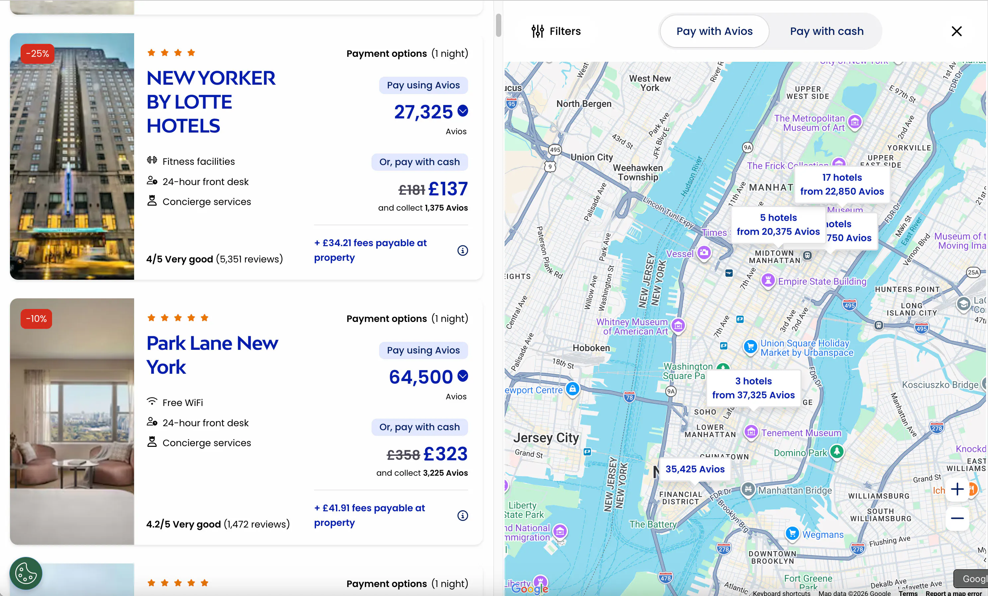Screen dimensions: 988x596
Task: Show fees info for Park Lane hotel
Action: [x=462, y=516]
